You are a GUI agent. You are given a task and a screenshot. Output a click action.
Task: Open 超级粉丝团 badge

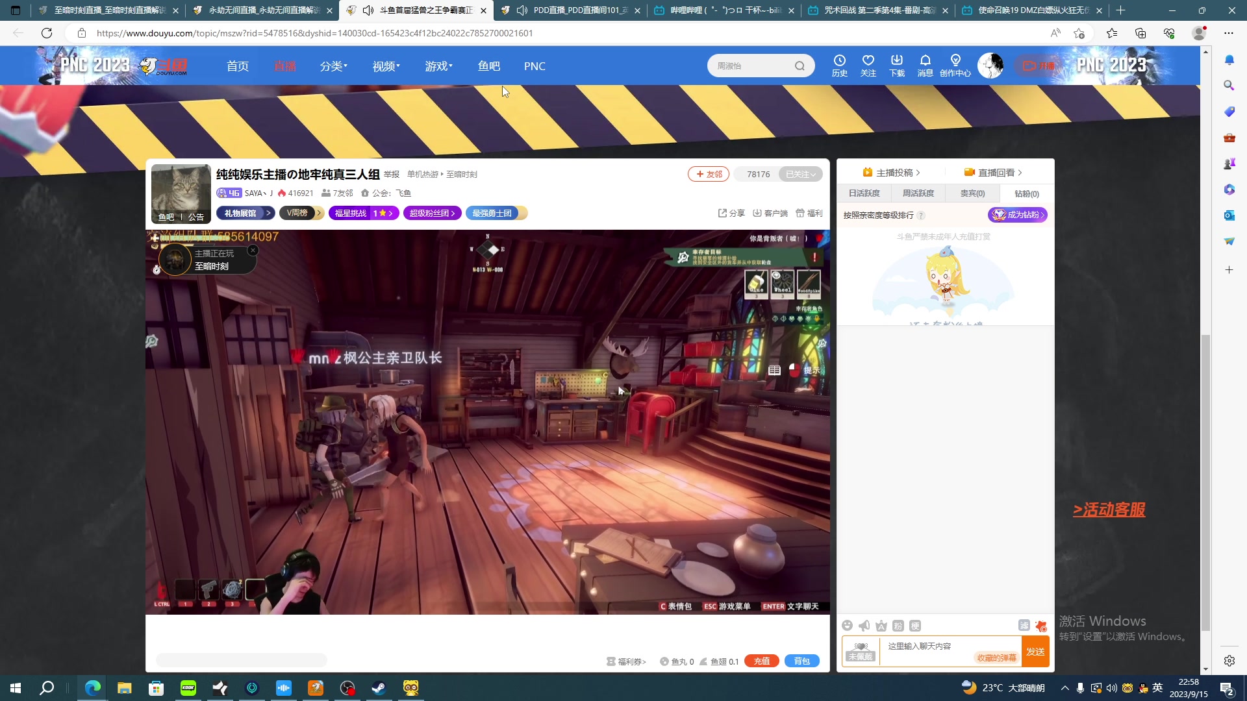(x=433, y=213)
